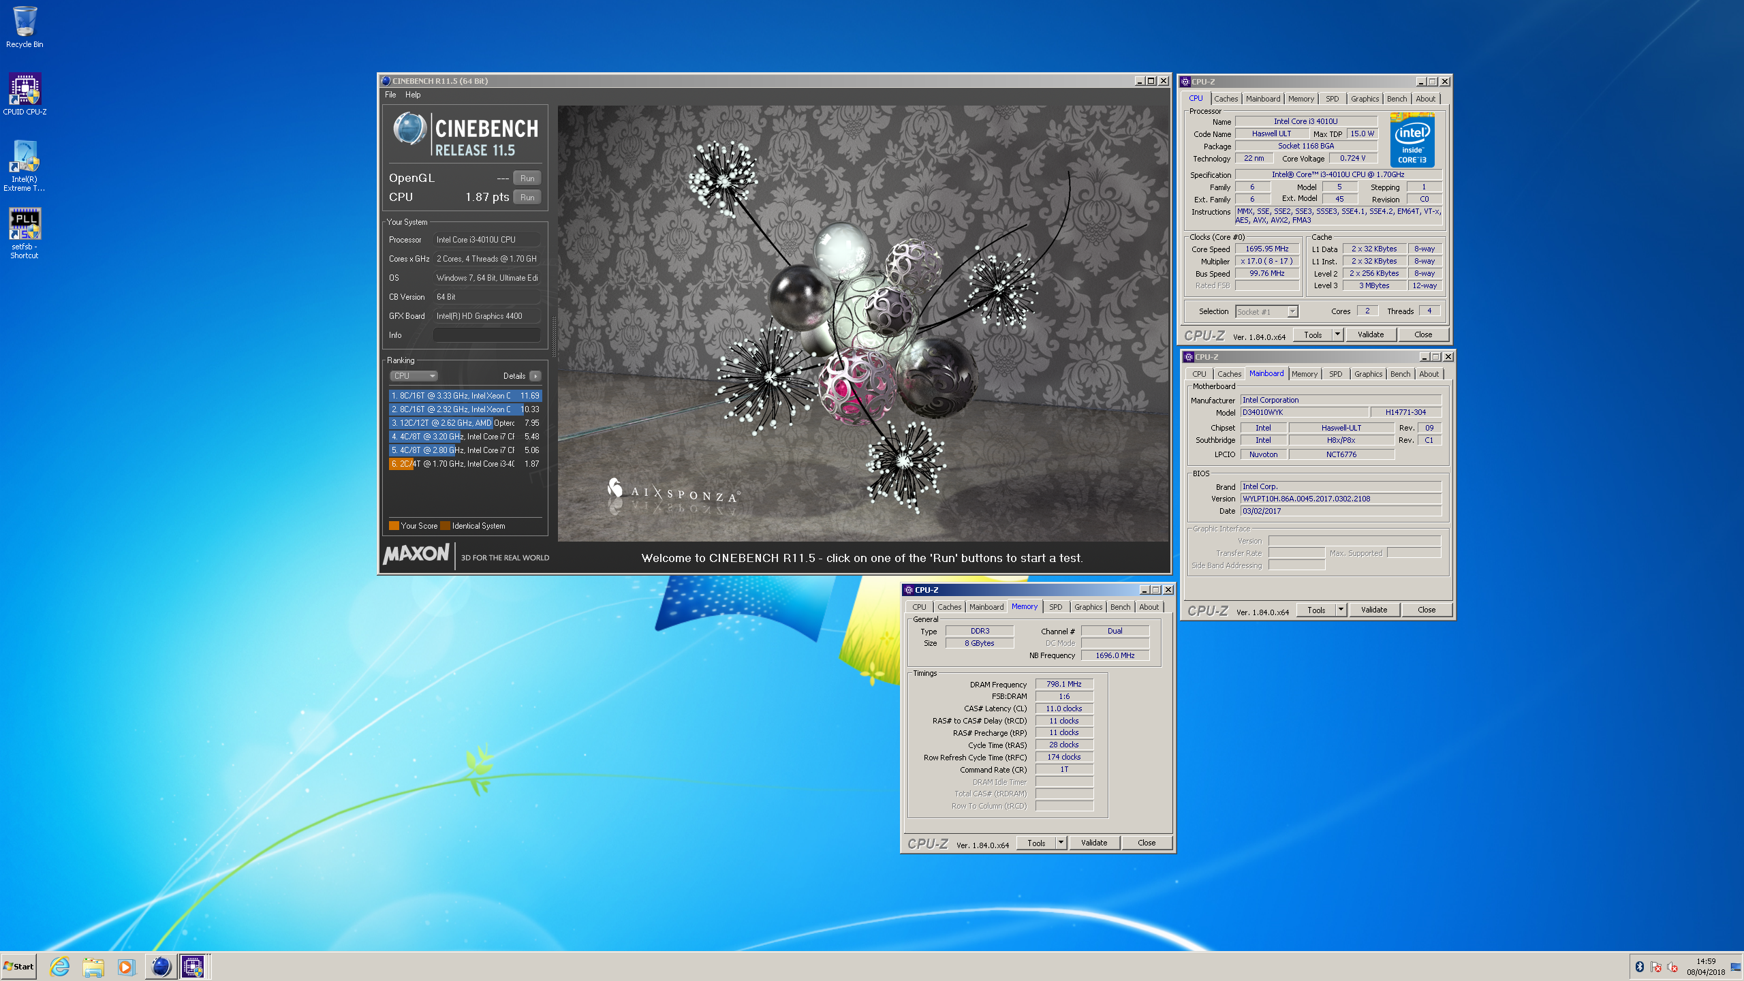Click the Cinebench panel splitter handle
1744x981 pixels.
(553, 336)
